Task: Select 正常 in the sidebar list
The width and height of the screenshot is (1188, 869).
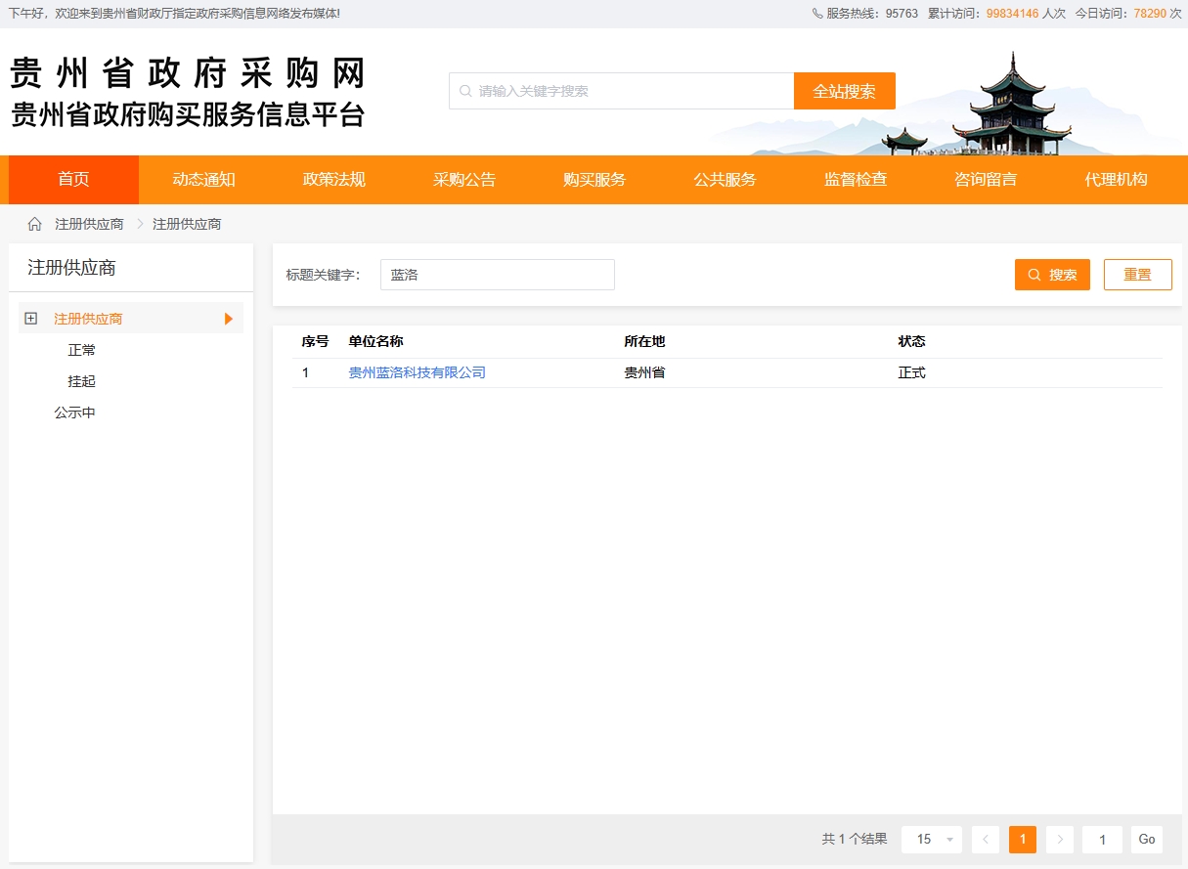Action: [x=82, y=349]
